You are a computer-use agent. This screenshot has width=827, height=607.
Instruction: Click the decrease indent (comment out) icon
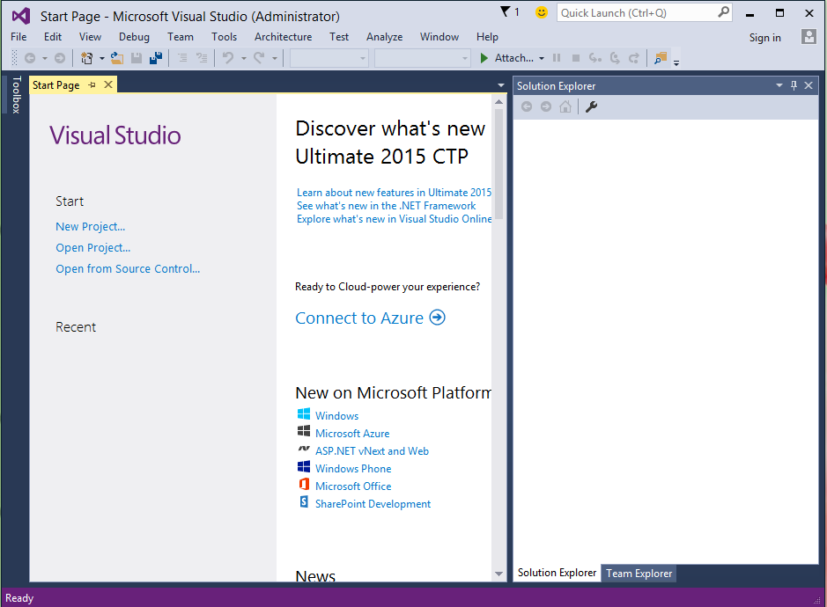pos(182,58)
